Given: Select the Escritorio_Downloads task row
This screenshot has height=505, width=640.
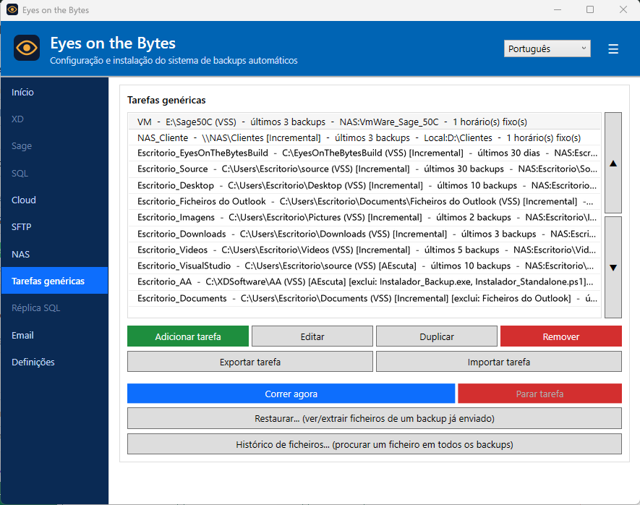Looking at the screenshot, I should 364,234.
